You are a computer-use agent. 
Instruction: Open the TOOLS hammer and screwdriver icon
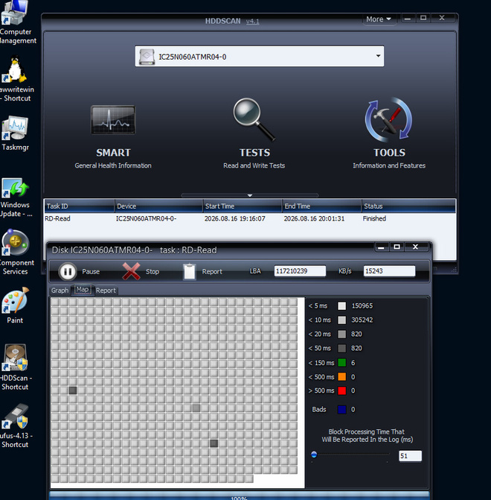388,120
